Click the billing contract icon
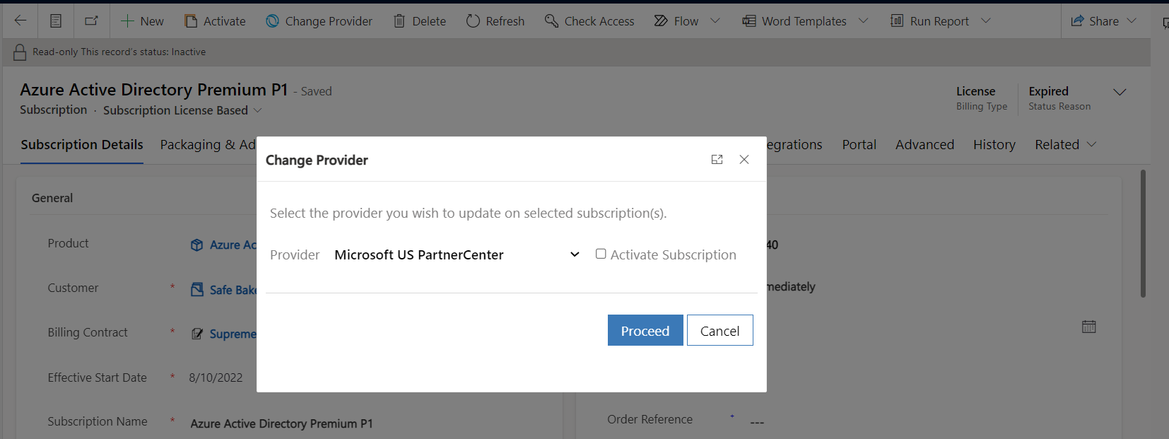1169x439 pixels. pyautogui.click(x=197, y=334)
